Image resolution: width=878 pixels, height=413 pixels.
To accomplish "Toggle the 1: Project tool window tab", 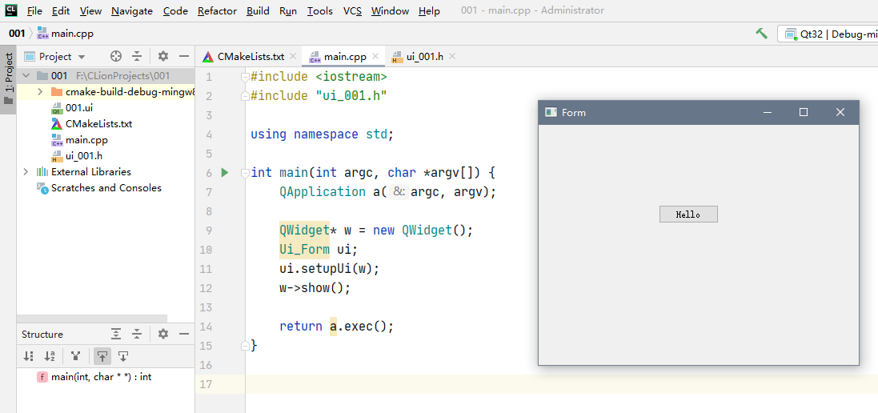I will (8, 79).
